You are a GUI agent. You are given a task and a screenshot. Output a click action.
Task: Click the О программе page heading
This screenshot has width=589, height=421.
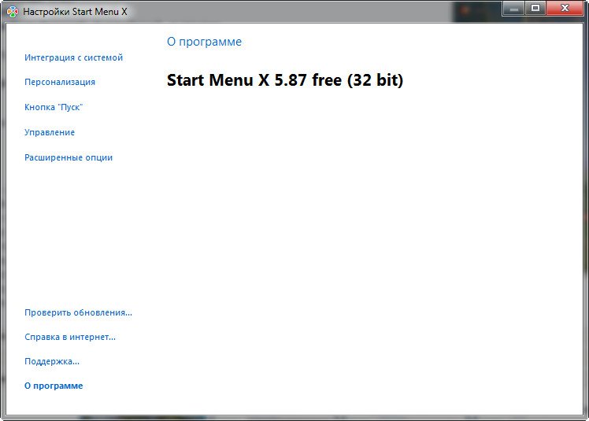point(205,42)
